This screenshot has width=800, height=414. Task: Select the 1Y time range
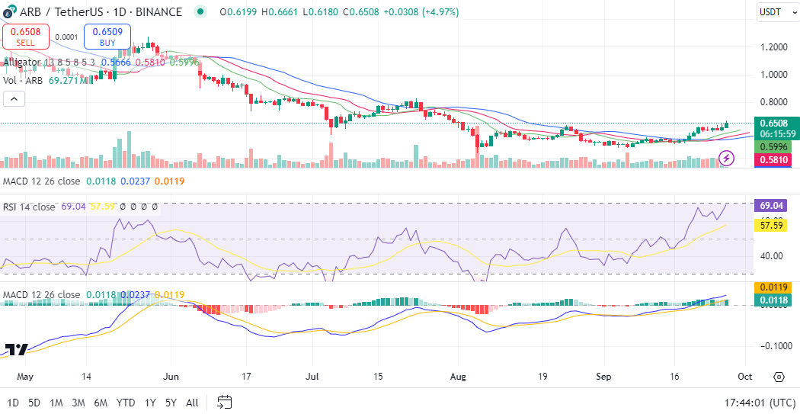[x=150, y=403]
